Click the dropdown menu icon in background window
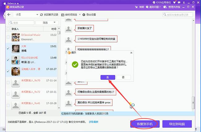This screenshot has height=132, width=201. [184, 2]
